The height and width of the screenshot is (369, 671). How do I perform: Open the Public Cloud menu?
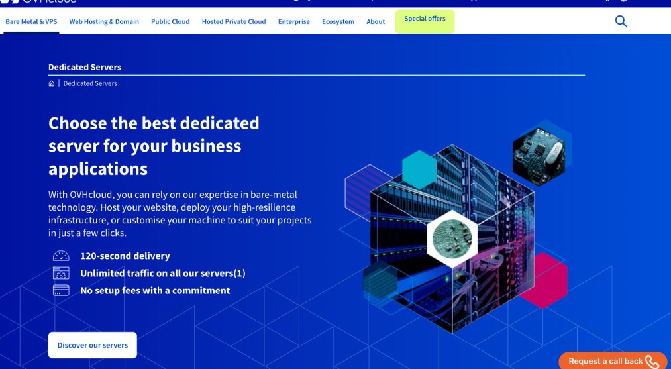[170, 21]
